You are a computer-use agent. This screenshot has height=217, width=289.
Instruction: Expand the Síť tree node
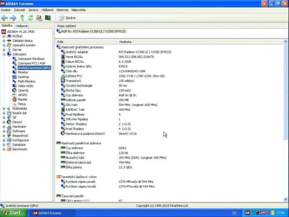4,118
